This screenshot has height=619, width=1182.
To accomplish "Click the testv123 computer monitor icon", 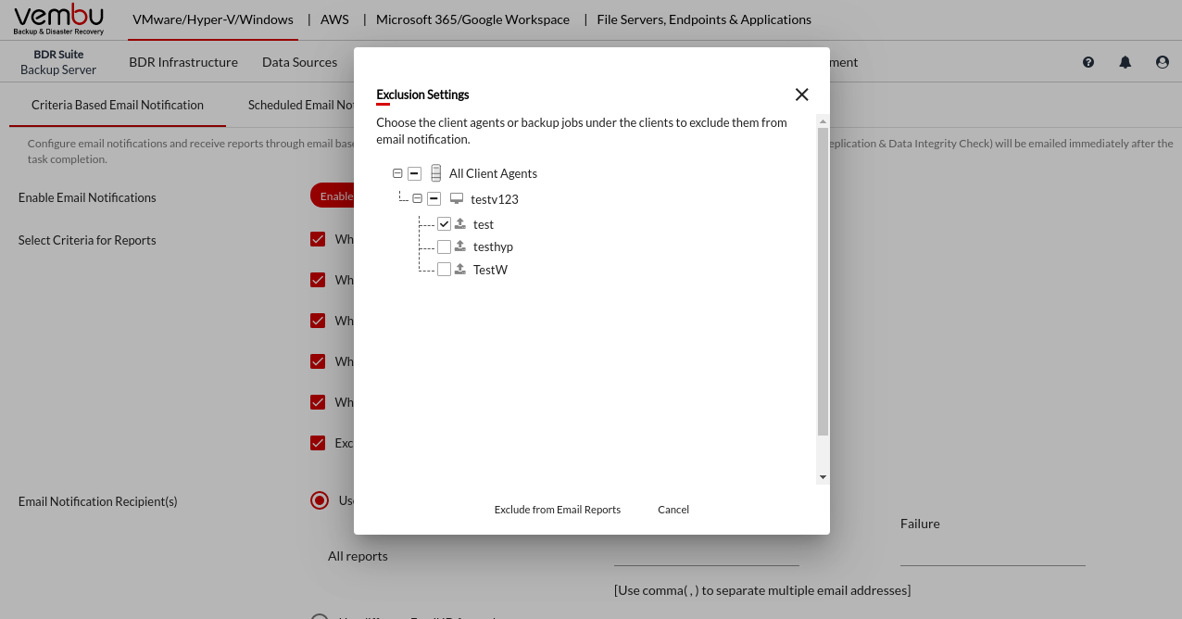I will [x=457, y=199].
